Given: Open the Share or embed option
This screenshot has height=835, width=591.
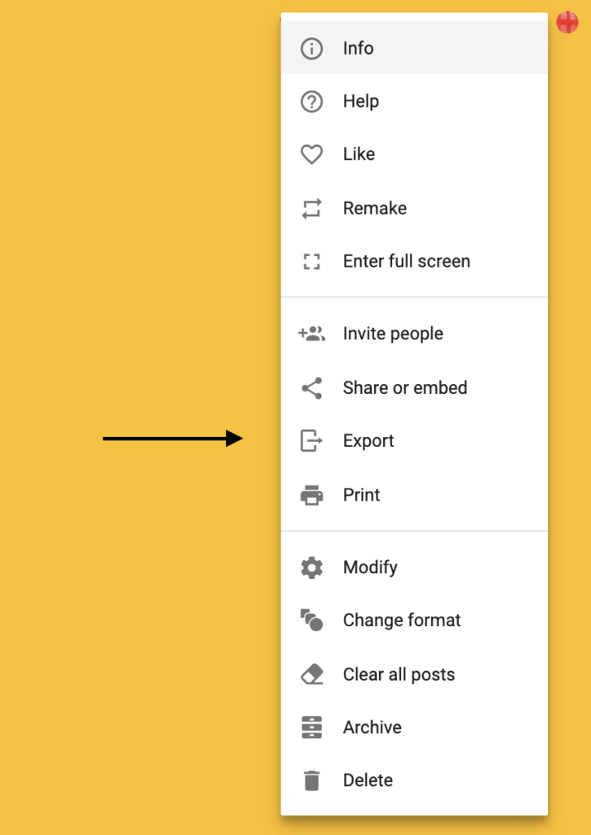Looking at the screenshot, I should pyautogui.click(x=414, y=387).
